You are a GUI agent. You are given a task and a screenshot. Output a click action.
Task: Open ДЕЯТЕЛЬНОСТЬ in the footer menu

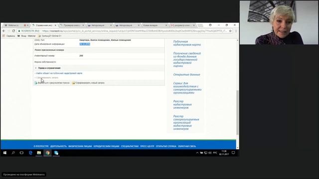pos(58,146)
